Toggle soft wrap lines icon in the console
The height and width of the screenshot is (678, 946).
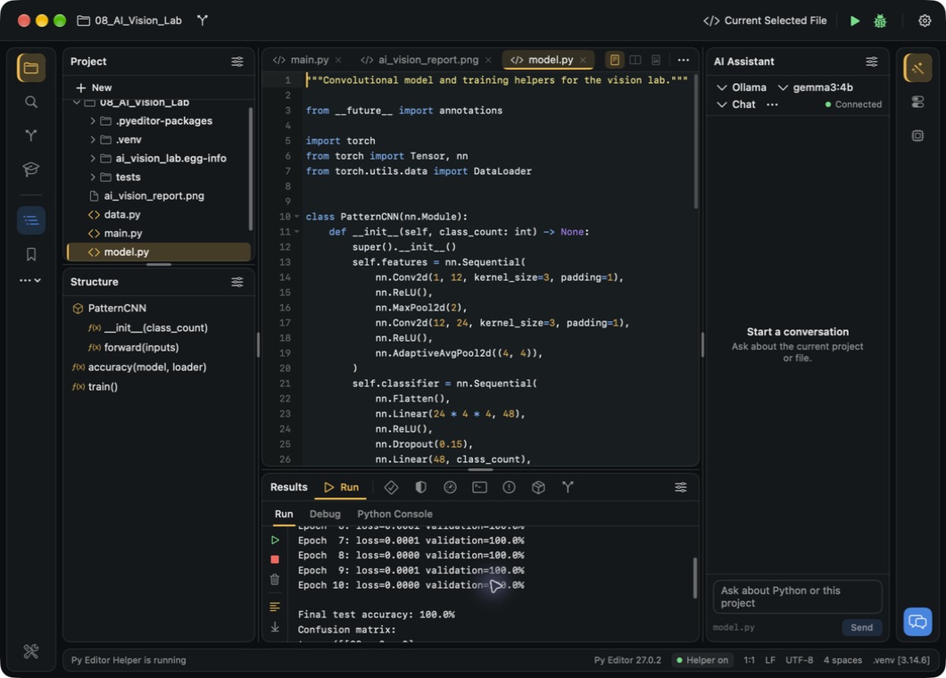click(275, 607)
